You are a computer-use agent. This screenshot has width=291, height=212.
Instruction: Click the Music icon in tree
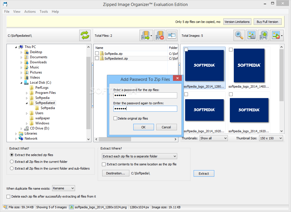[26, 67]
